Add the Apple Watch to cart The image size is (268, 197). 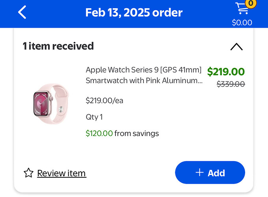coord(210,173)
